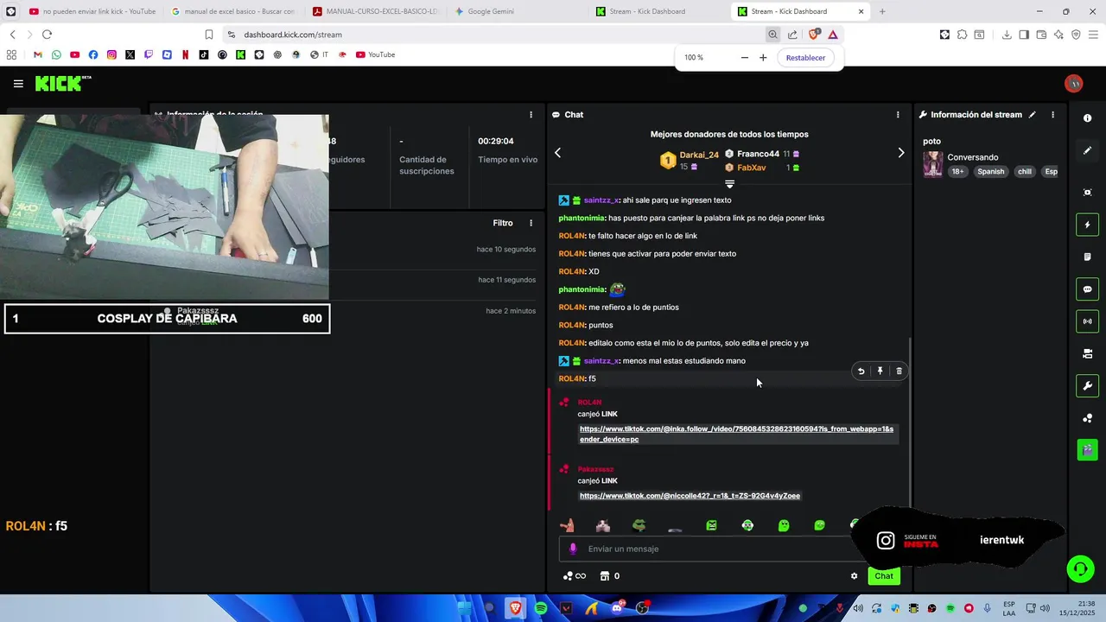Open the camera icon in the right sidebar
This screenshot has height=622, width=1106.
(1087, 353)
